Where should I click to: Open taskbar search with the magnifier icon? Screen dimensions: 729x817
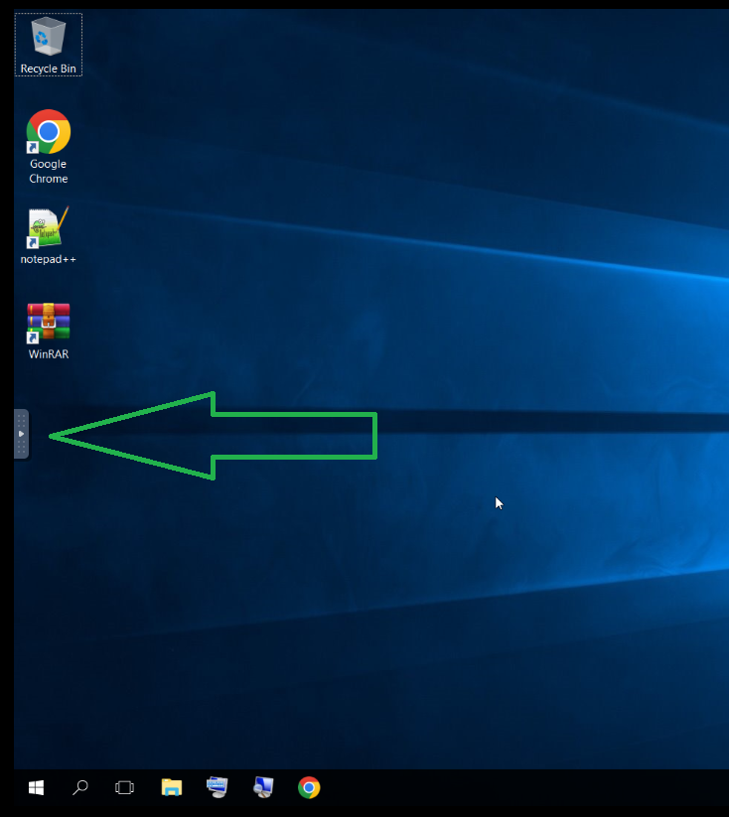click(80, 787)
